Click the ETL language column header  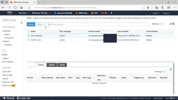65,31
